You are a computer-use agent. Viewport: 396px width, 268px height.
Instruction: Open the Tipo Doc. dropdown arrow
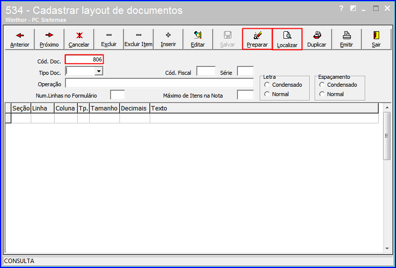coord(99,71)
